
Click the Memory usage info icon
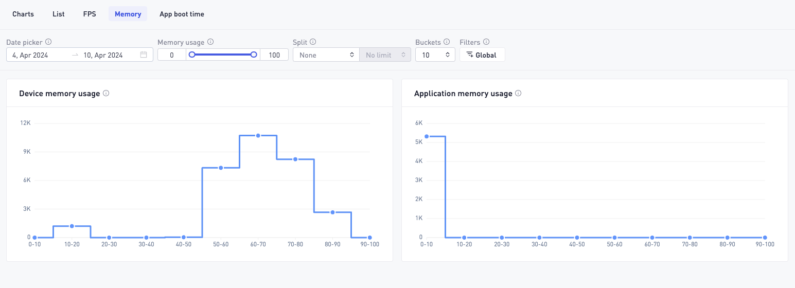[210, 42]
